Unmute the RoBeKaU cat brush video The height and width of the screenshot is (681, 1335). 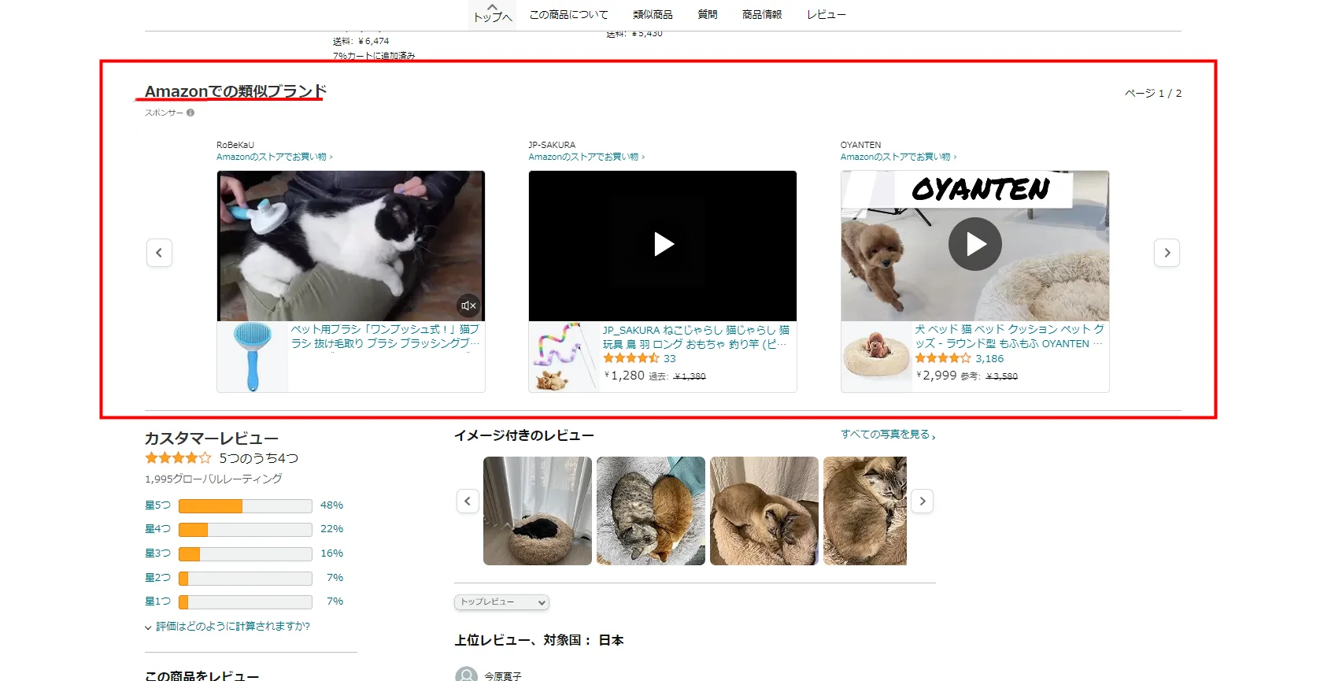468,305
